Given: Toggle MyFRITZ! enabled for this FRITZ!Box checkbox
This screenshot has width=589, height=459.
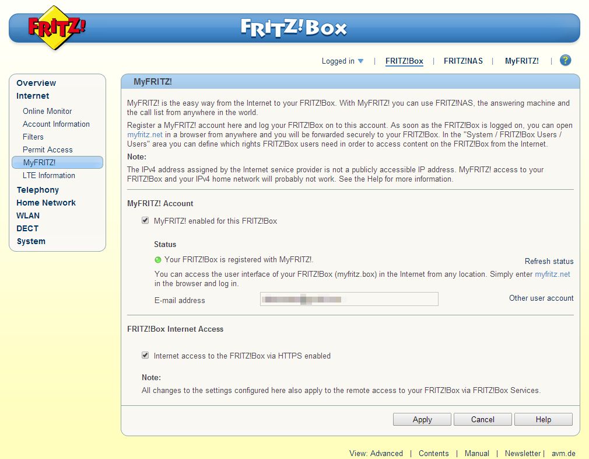Looking at the screenshot, I should [x=145, y=221].
